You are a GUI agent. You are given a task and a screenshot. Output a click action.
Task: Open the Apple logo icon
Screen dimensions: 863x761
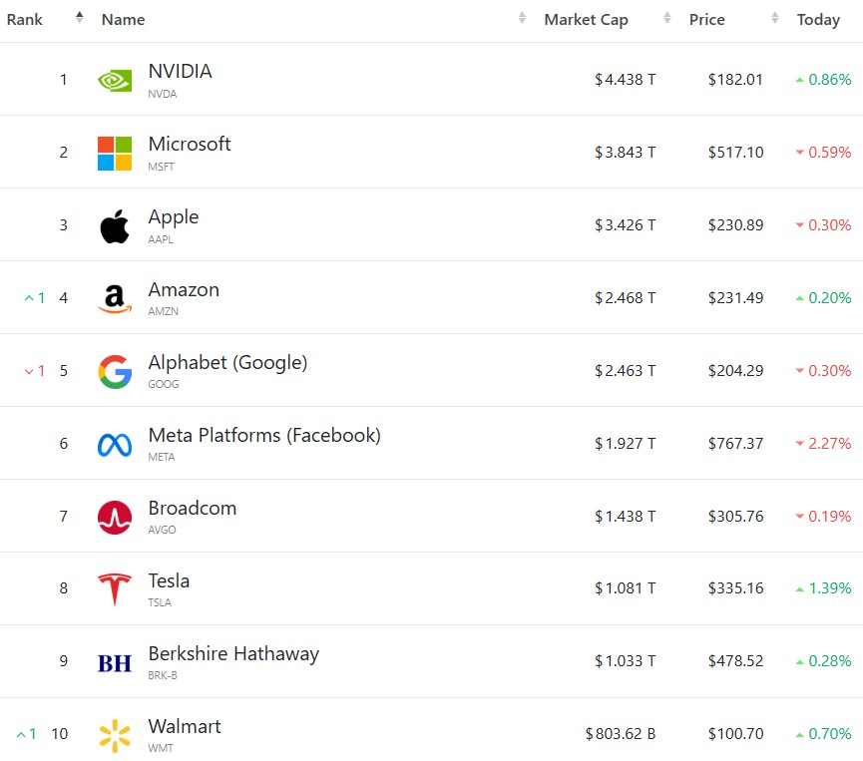click(x=115, y=226)
